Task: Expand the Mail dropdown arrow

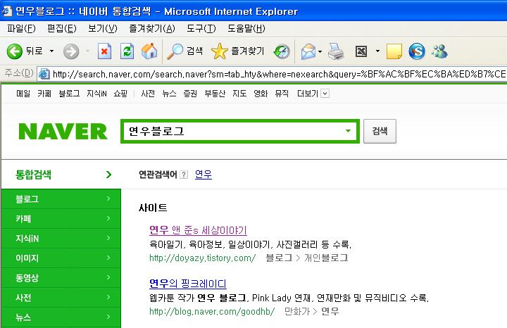Action: (320, 51)
